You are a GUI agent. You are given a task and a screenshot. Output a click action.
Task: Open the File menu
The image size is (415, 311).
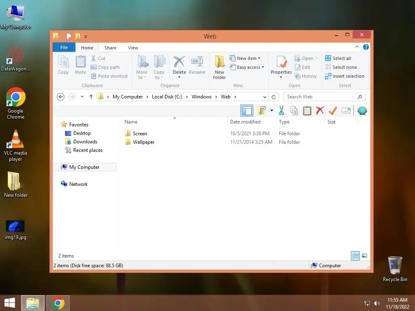64,47
